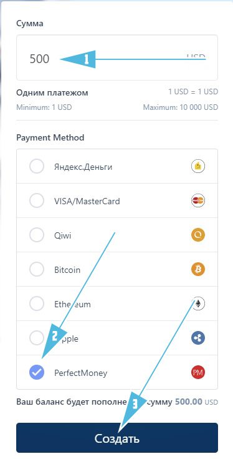This screenshot has width=233, height=459.
Task: Click the orange Qiwi icon
Action: tap(198, 235)
